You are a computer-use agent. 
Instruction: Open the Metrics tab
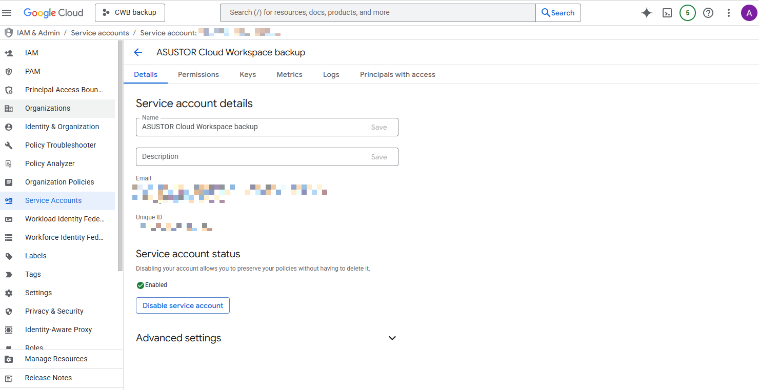290,74
